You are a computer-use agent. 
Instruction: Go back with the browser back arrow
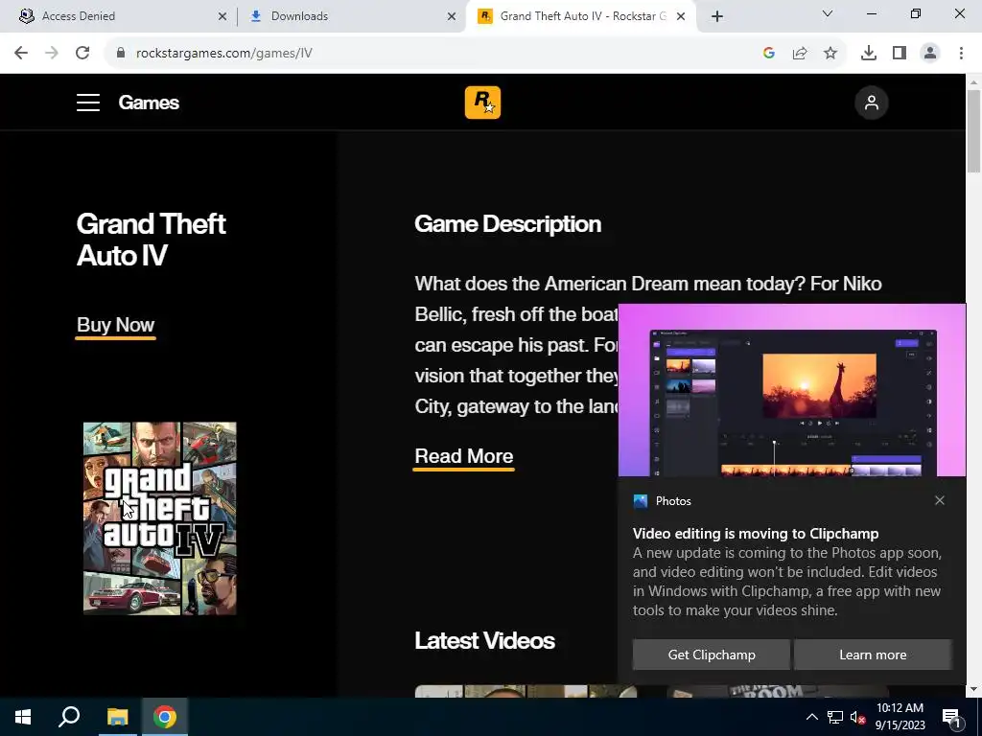pyautogui.click(x=21, y=54)
